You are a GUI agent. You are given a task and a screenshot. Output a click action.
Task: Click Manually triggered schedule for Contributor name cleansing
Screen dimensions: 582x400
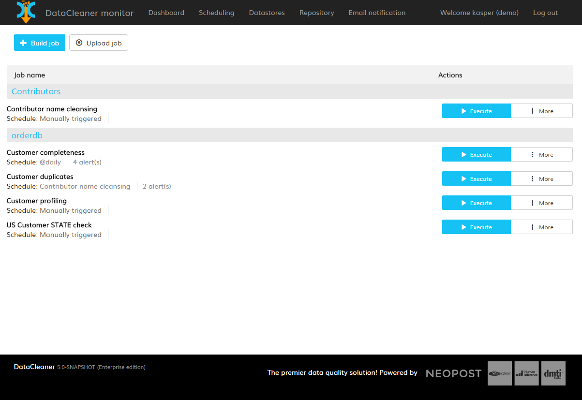[x=71, y=119]
